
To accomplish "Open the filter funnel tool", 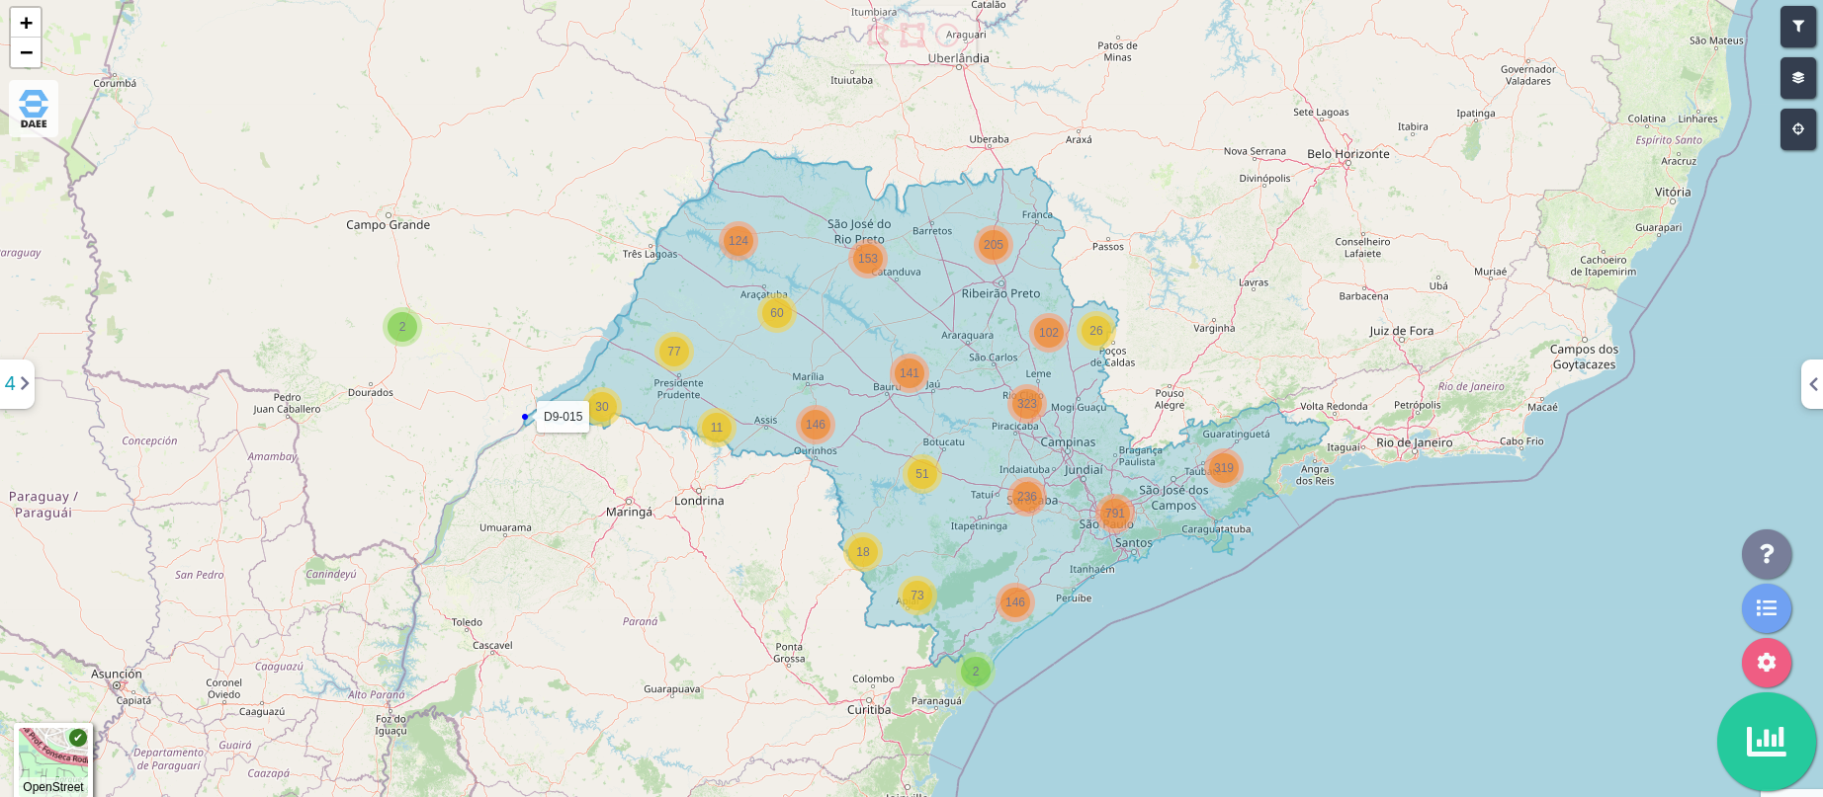I will (x=1797, y=27).
